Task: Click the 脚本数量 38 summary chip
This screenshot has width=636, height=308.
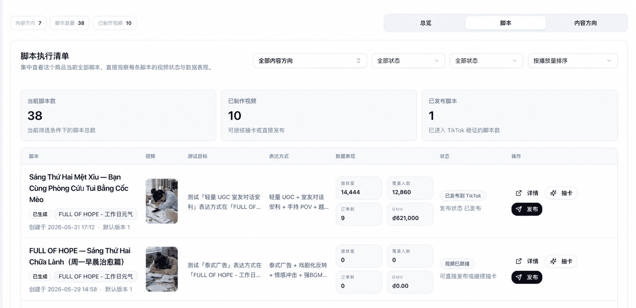Action: pyautogui.click(x=70, y=23)
